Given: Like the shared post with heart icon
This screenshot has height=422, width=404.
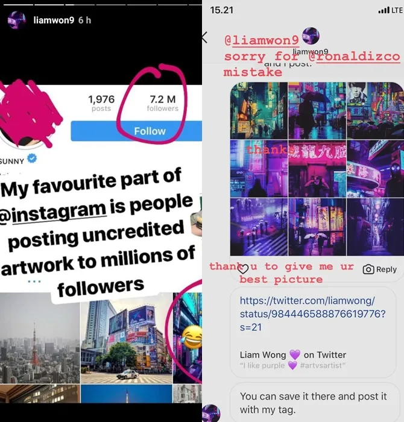Looking at the screenshot, I should (244, 269).
